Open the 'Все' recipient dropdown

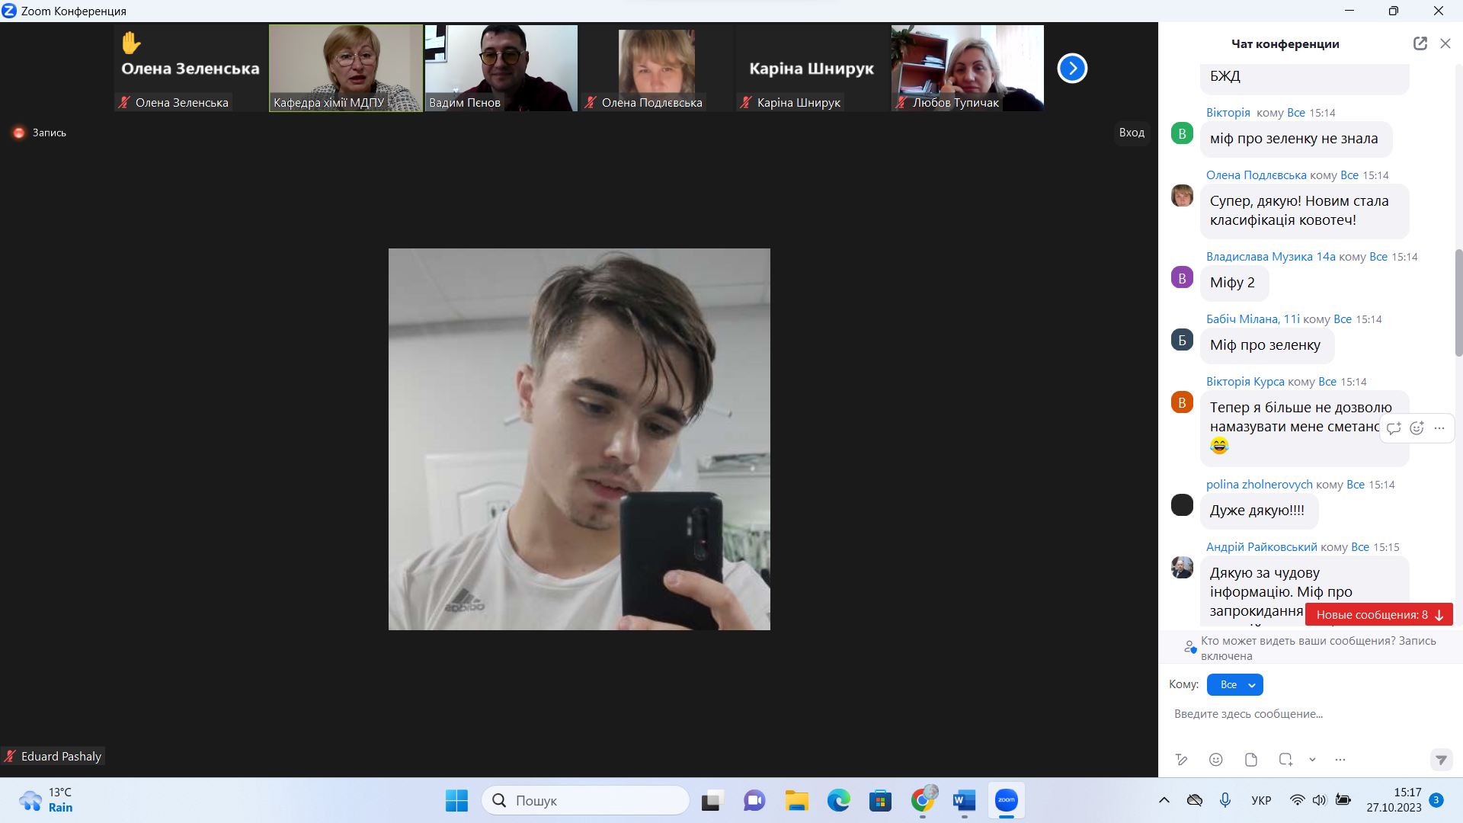coord(1235,684)
